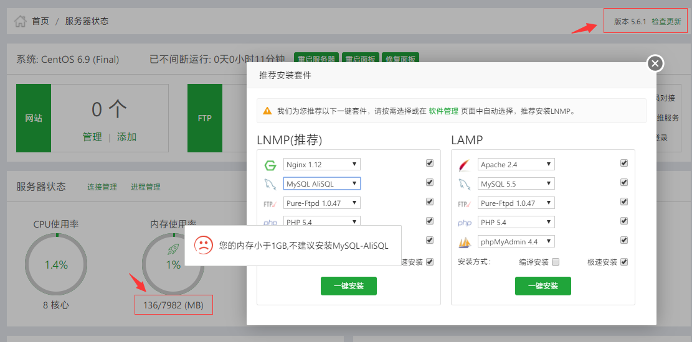Click the memory usage gauge showing 1%

click(173, 265)
